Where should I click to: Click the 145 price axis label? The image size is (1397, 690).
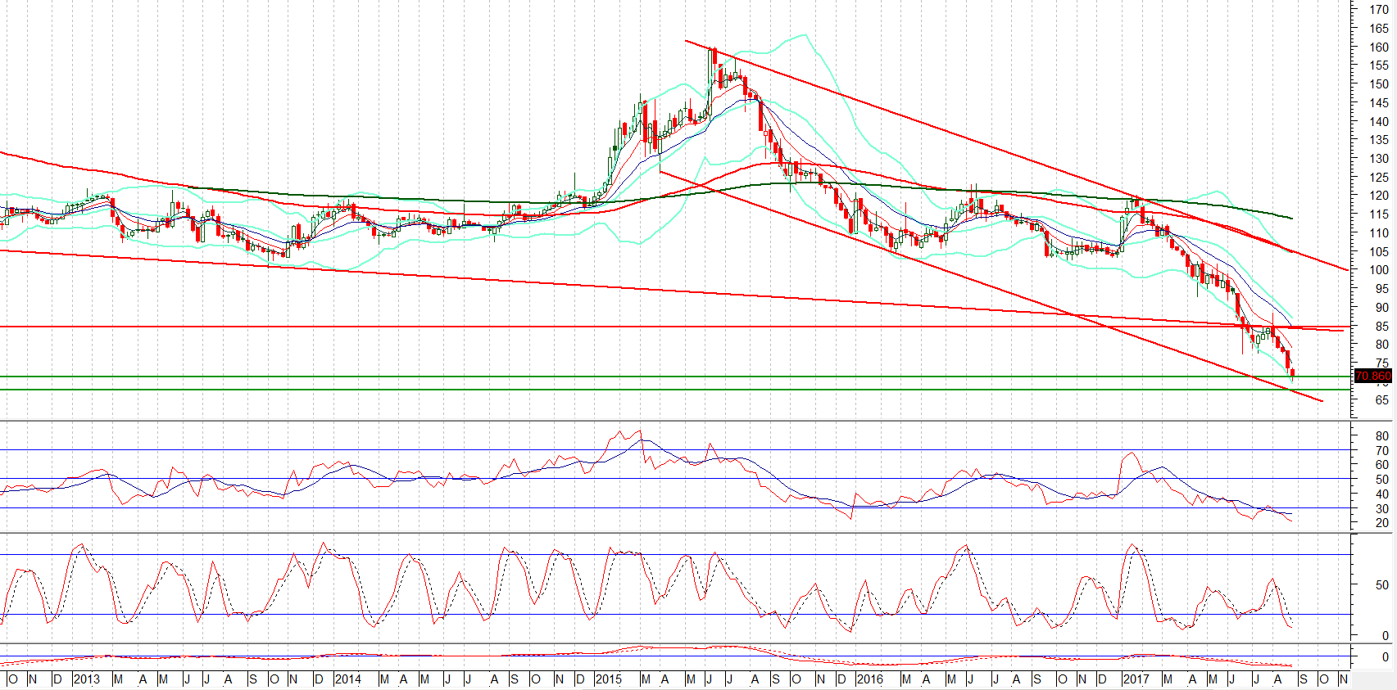pyautogui.click(x=1379, y=103)
